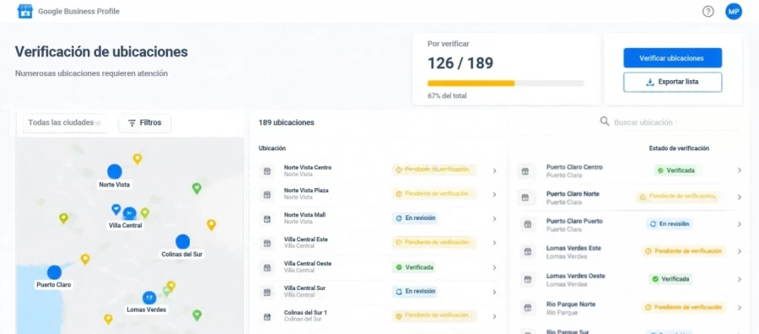Click the store icon for Colinas del Sur 1
This screenshot has width=759, height=334.
(x=266, y=316)
